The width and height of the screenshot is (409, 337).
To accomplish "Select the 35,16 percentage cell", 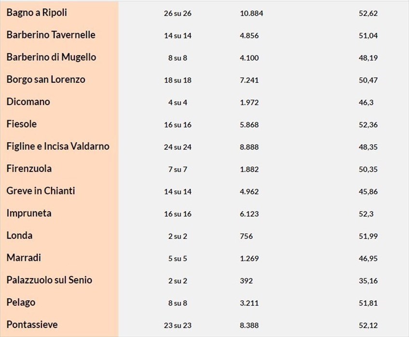I will (370, 281).
